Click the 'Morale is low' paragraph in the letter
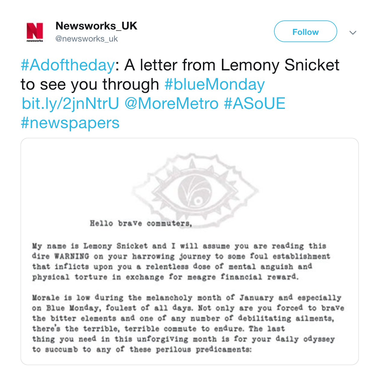380x373 pixels. click(188, 323)
